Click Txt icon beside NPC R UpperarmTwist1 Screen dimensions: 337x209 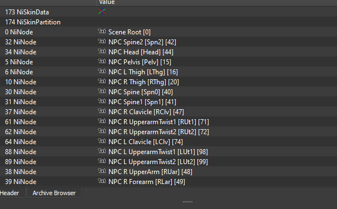pyautogui.click(x=102, y=121)
